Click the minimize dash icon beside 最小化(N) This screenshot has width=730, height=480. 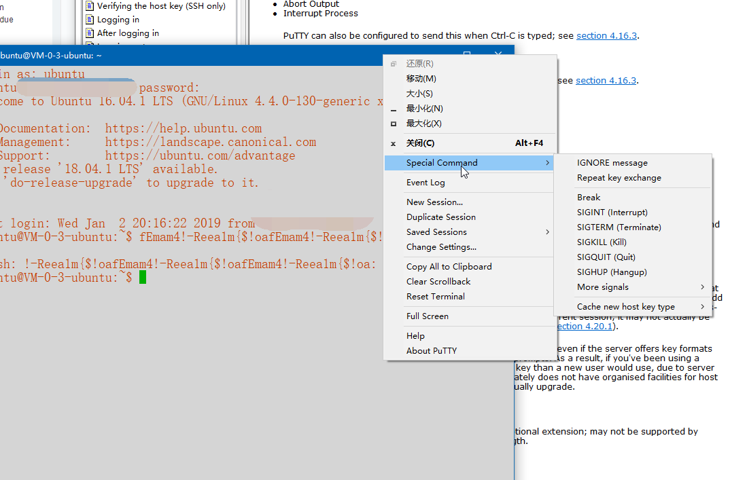tap(394, 110)
